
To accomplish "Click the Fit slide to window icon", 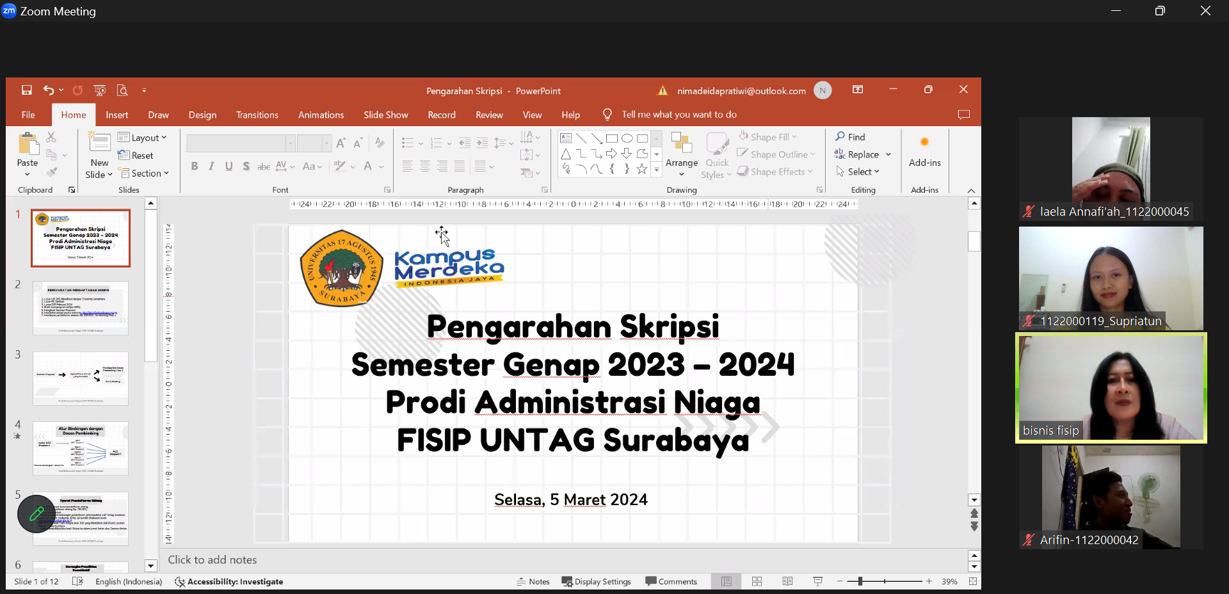I will (972, 581).
